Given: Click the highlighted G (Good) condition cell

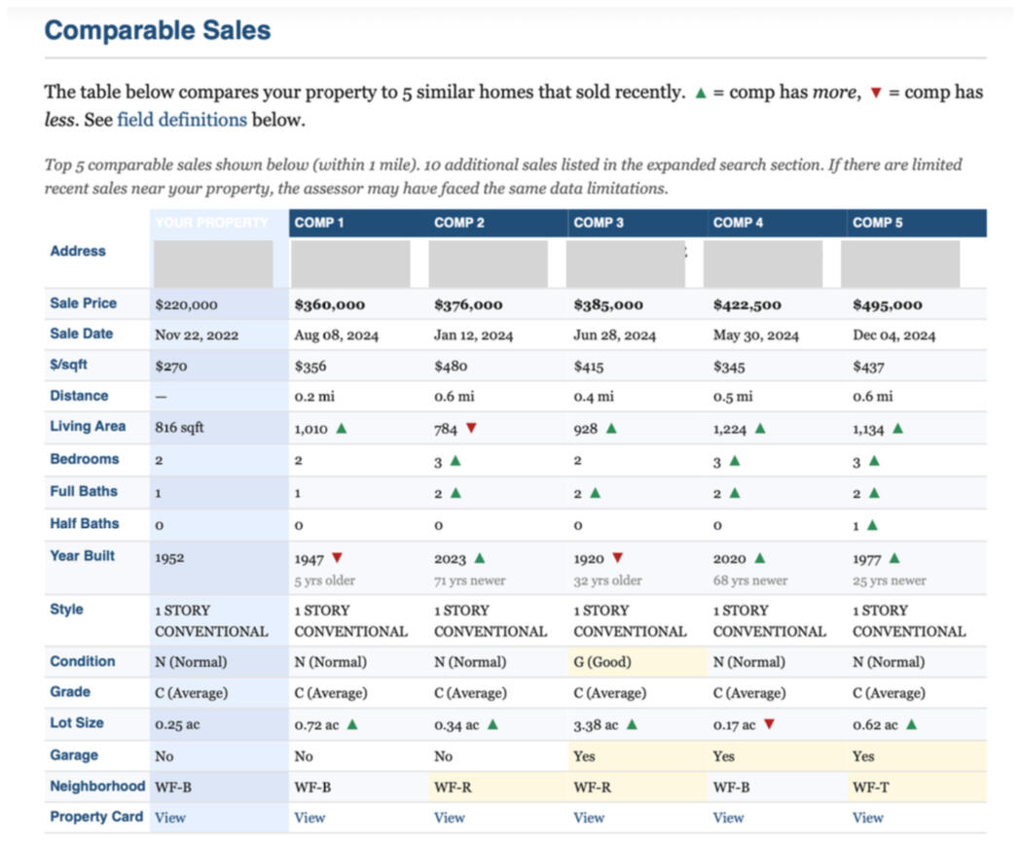Looking at the screenshot, I should tap(602, 662).
